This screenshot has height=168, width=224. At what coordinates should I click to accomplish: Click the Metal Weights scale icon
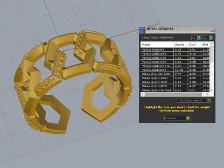coord(142,30)
